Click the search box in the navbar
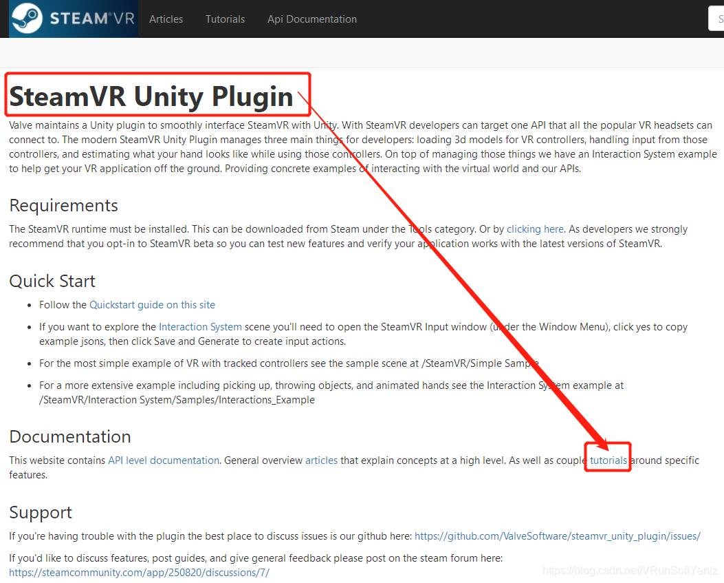724x583 pixels. click(x=716, y=19)
